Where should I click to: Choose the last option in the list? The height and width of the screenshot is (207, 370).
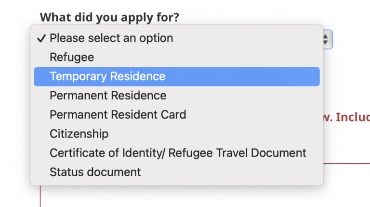(95, 171)
